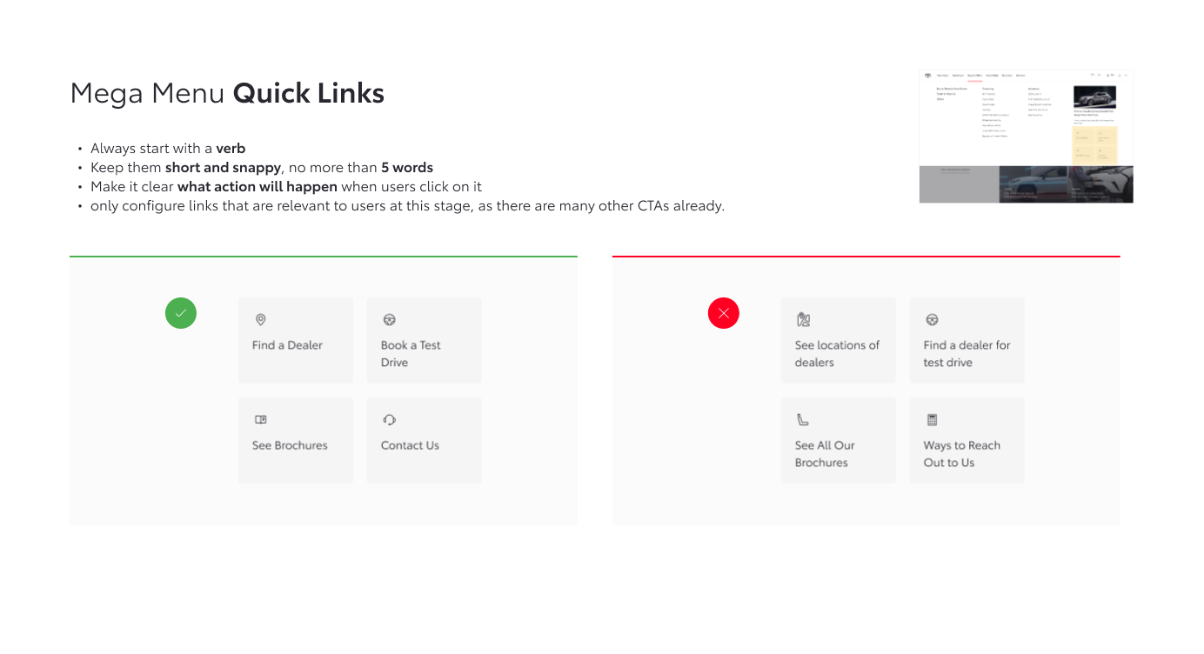Click the map icon above See locations of dealers

coord(803,320)
